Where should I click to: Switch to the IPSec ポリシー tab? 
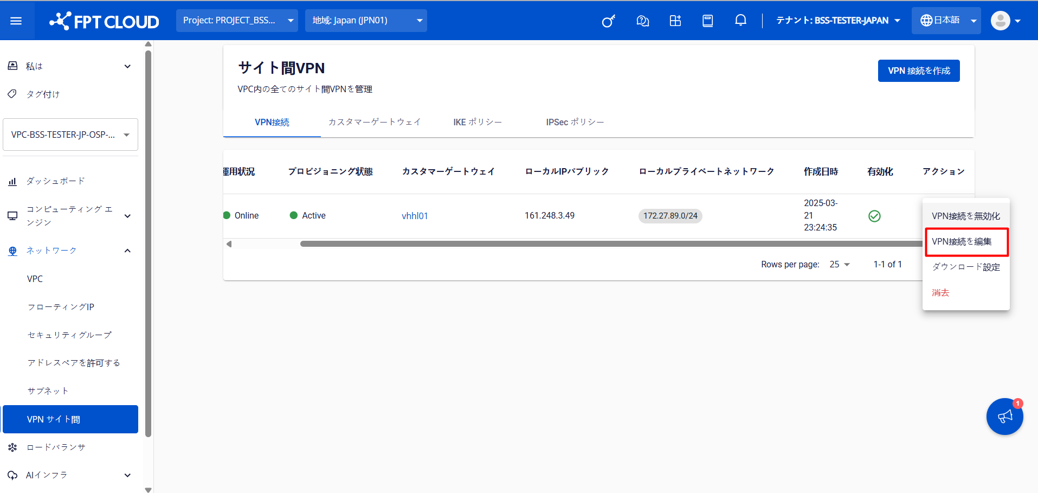point(575,123)
